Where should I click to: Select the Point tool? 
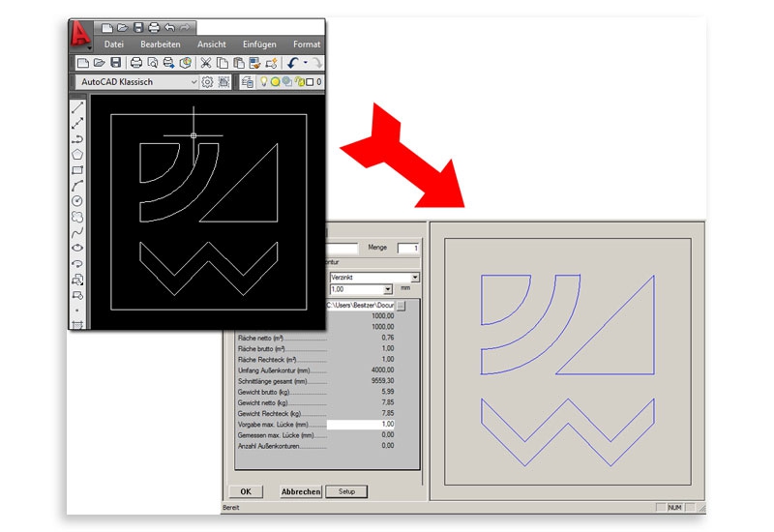click(77, 310)
